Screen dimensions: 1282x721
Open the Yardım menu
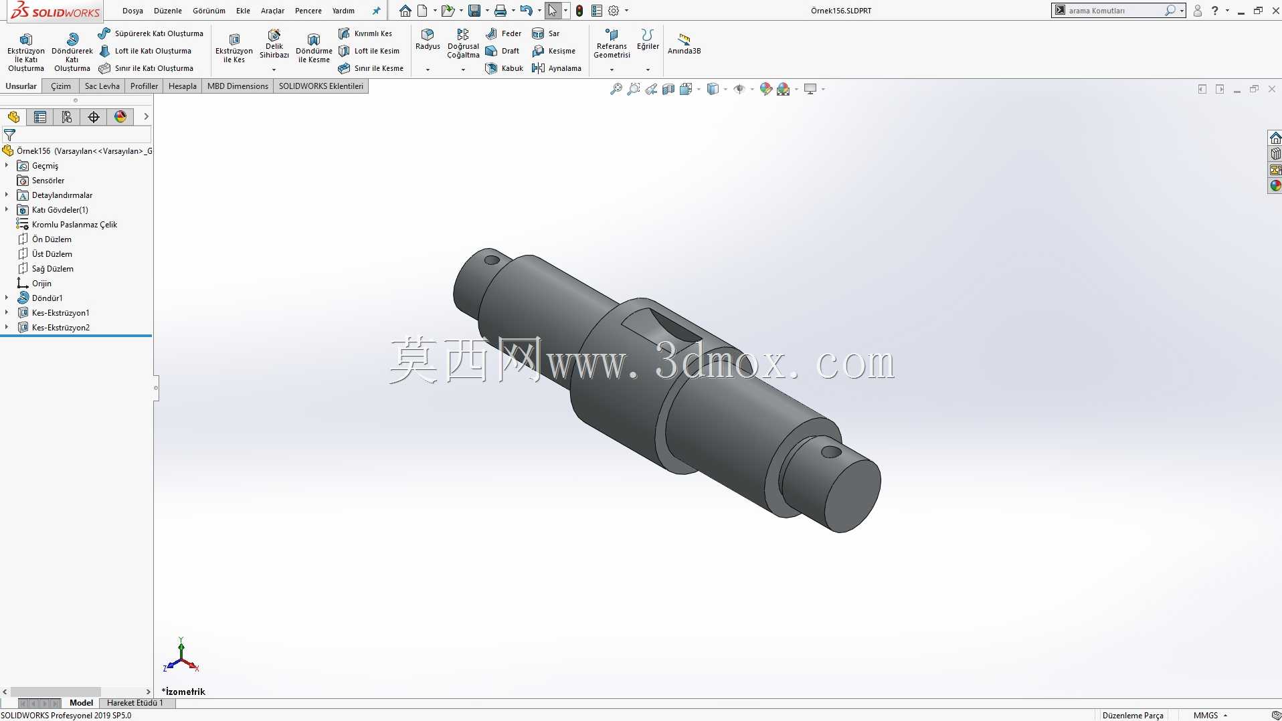click(x=343, y=11)
